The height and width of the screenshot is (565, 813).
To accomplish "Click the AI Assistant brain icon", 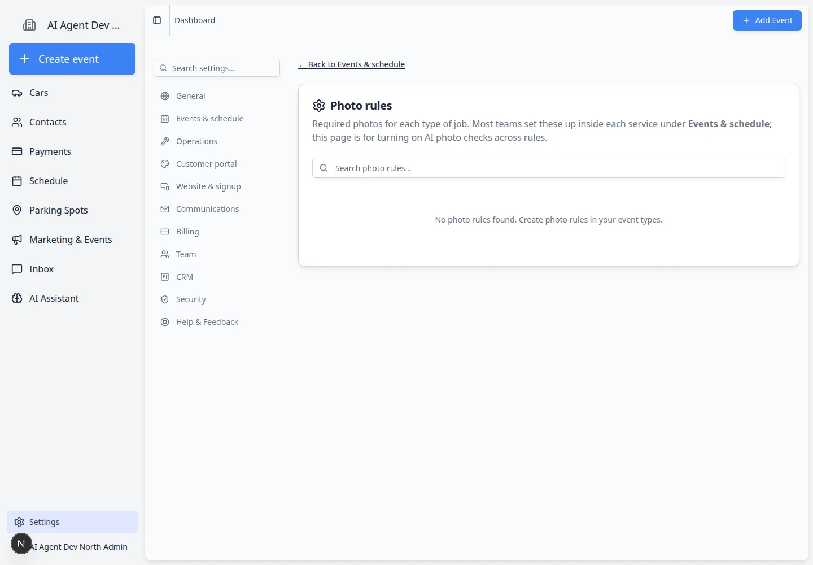I will [17, 298].
